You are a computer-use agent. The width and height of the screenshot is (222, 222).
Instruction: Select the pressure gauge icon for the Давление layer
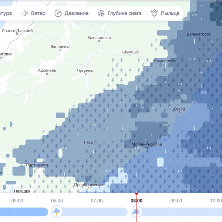58,13
